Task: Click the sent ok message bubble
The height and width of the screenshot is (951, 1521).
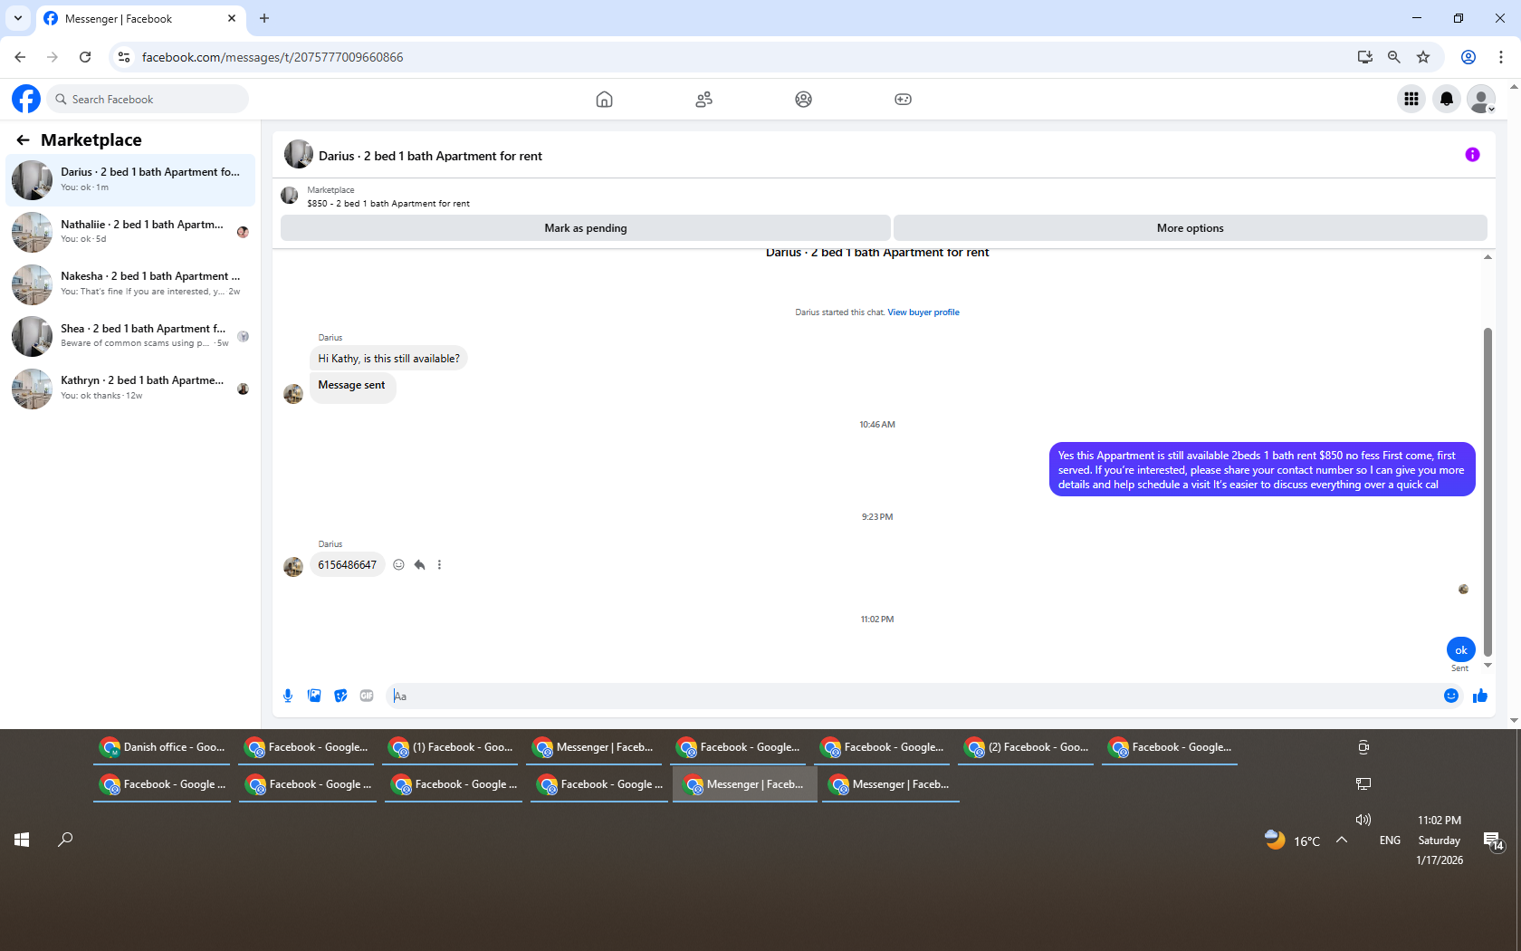Action: 1461,649
